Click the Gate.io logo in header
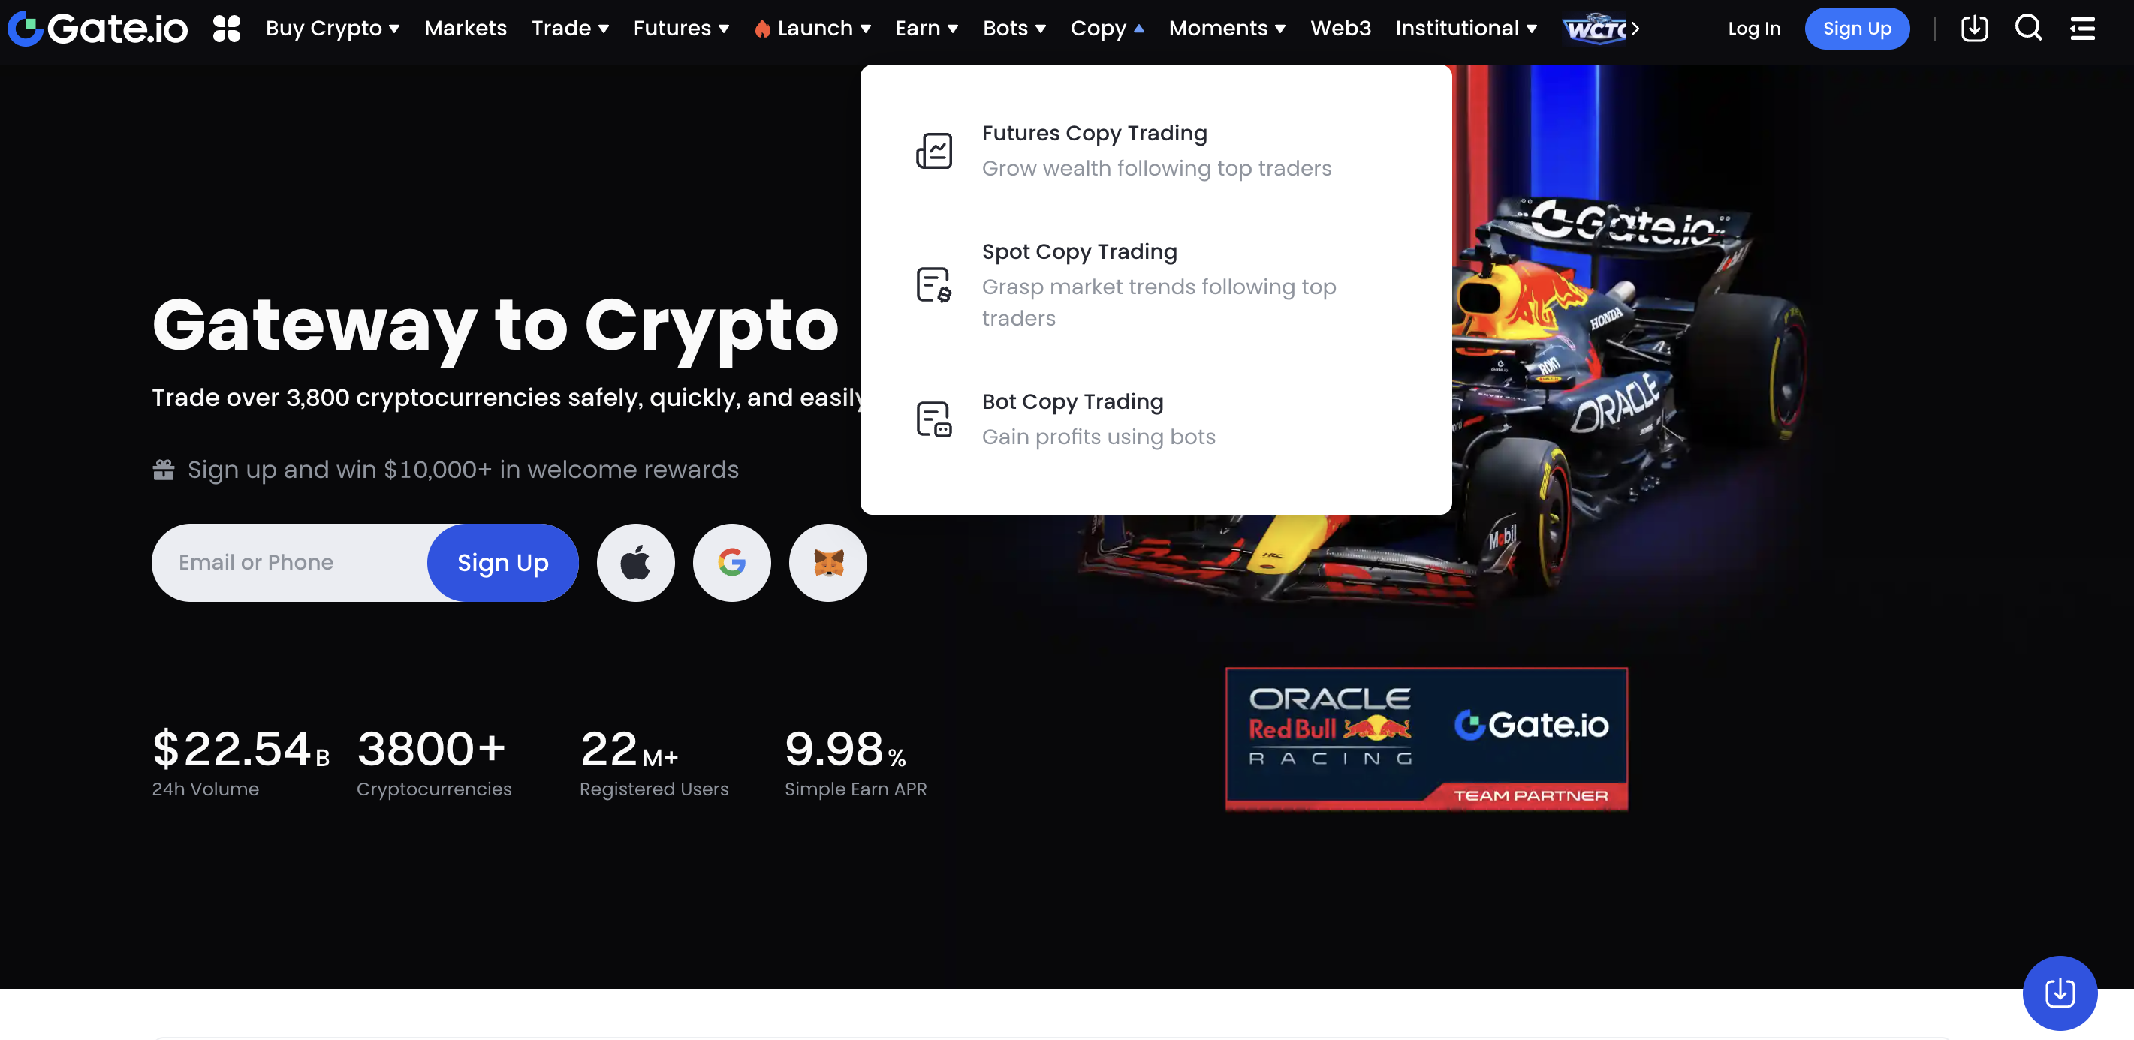The width and height of the screenshot is (2134, 1040). click(98, 29)
